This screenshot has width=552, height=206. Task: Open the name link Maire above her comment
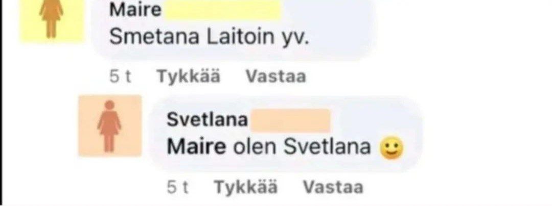coord(135,10)
